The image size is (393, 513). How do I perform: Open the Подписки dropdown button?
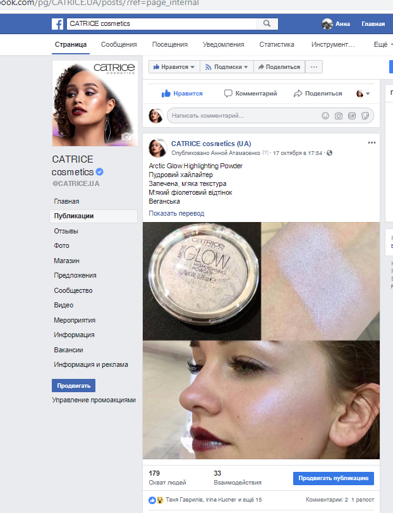coord(227,67)
